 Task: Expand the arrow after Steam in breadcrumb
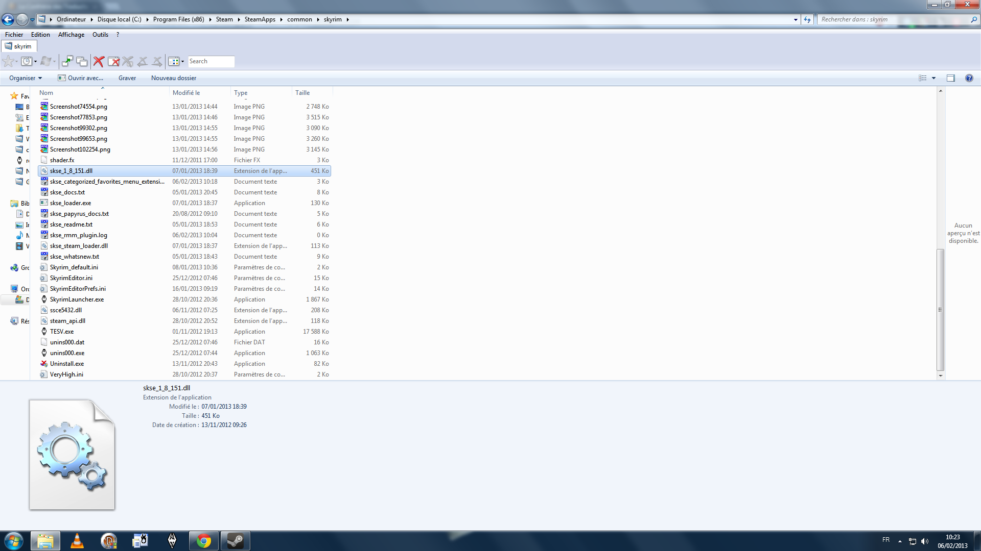239,19
